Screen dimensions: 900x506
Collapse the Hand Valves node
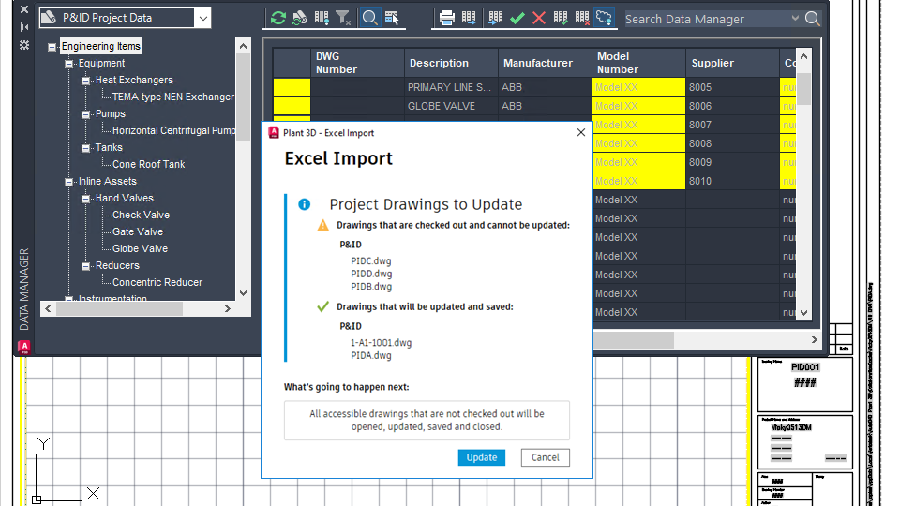pos(86,199)
